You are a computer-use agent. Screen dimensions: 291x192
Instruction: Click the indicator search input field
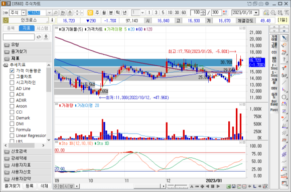coord(19,37)
